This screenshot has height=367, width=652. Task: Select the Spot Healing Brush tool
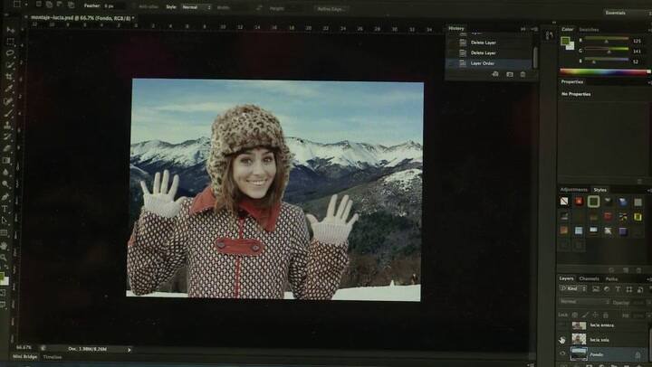pos(8,101)
